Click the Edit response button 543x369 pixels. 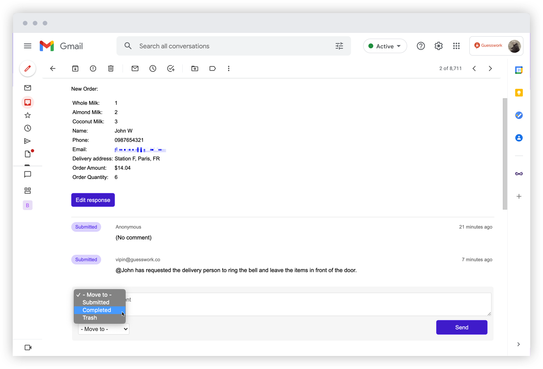(93, 200)
